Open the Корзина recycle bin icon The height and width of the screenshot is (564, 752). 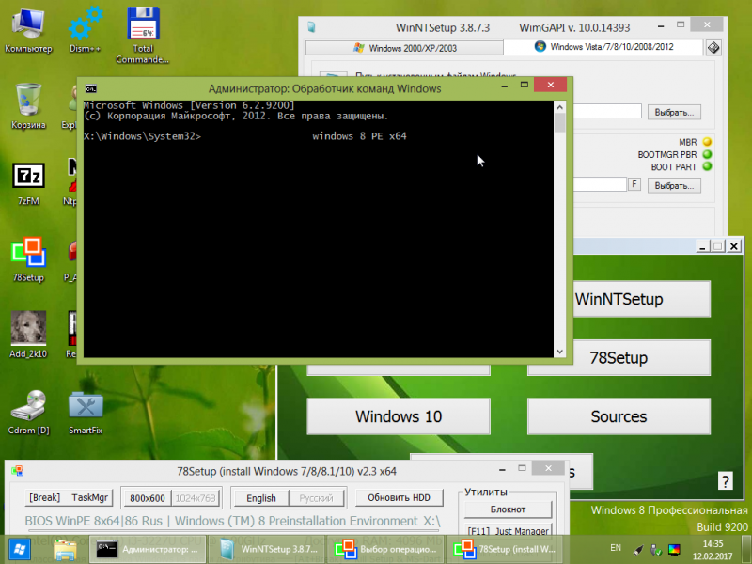click(x=28, y=106)
